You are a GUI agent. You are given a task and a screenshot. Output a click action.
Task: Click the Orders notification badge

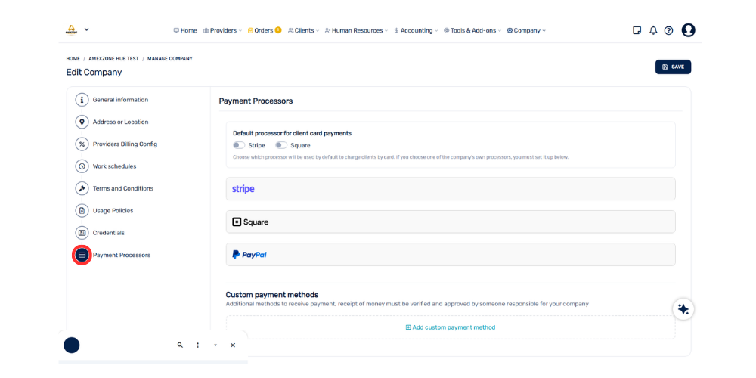point(278,30)
